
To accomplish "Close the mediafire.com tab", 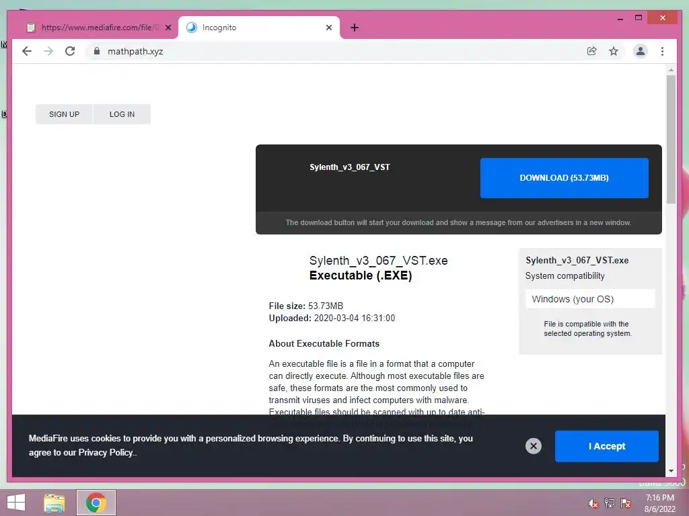I will (168, 28).
